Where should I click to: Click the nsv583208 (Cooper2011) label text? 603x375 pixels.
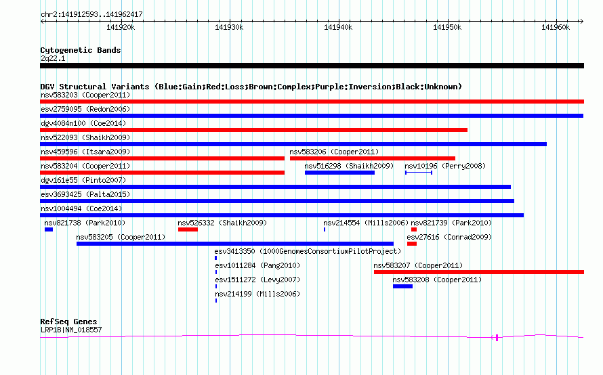437,280
